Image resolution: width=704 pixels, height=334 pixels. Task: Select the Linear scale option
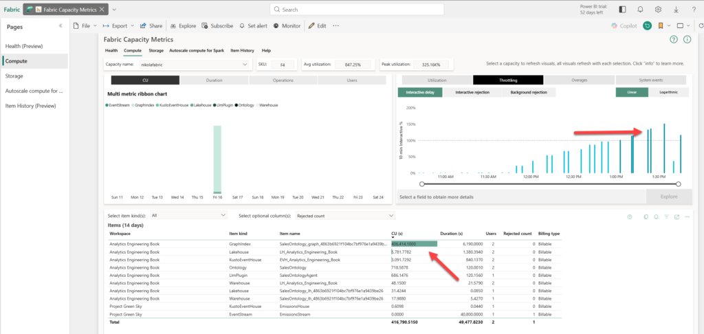point(632,92)
